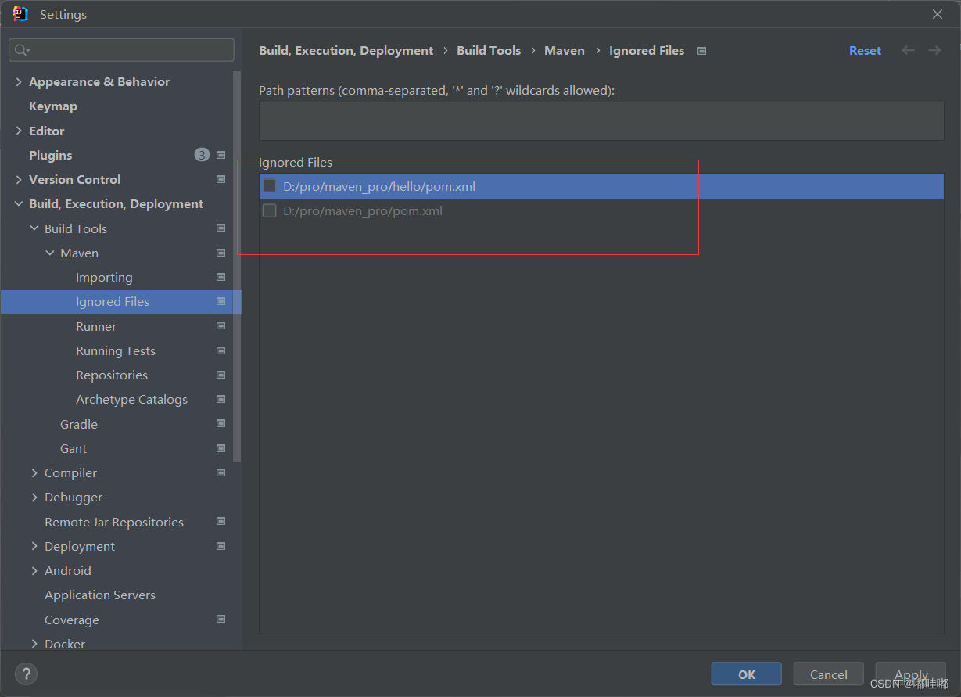Click the Reset link
Image resolution: width=961 pixels, height=697 pixels.
865,50
